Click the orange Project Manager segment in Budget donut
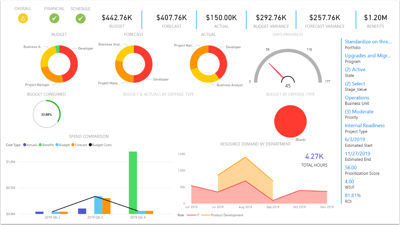400x225 pixels. pyautogui.click(x=50, y=76)
